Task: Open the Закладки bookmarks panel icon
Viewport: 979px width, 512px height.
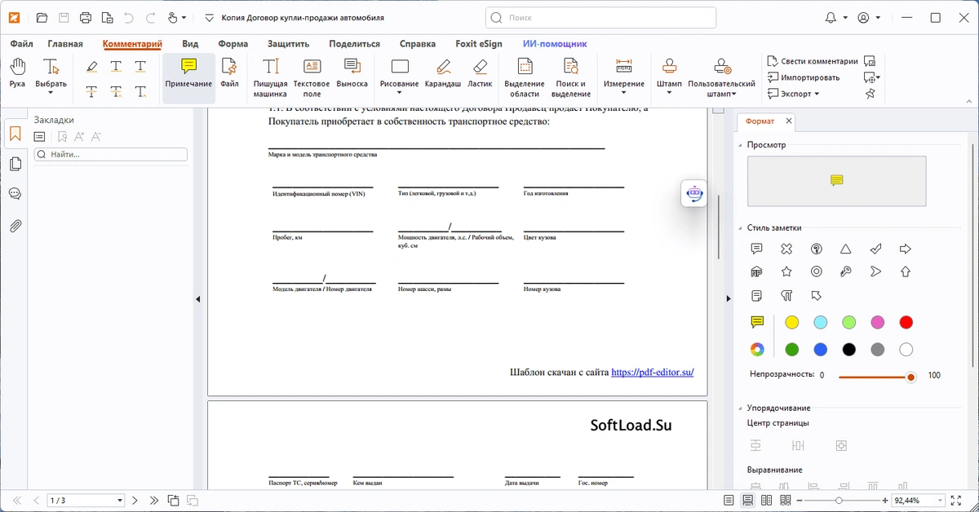Action: (16, 135)
